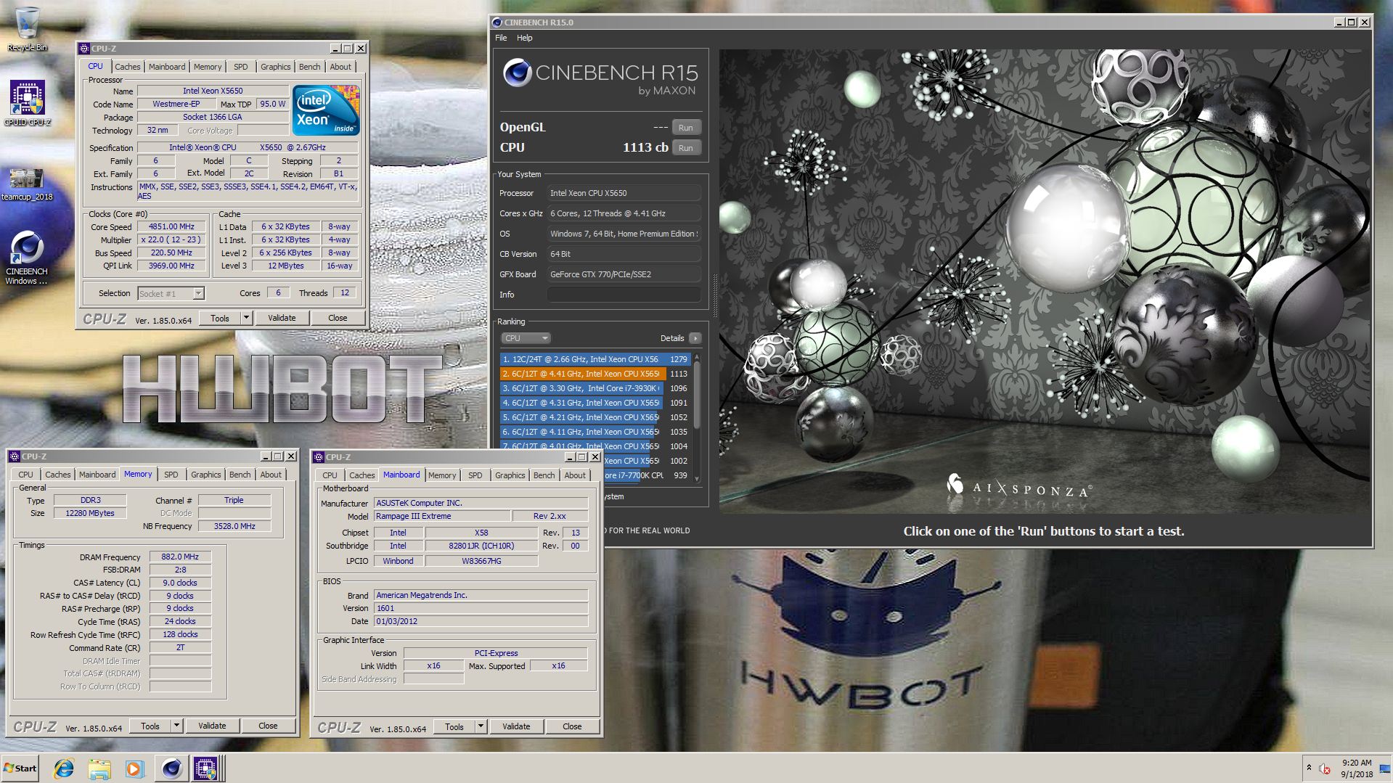Click the clock in system tray
This screenshot has width=1393, height=783.
1357,768
